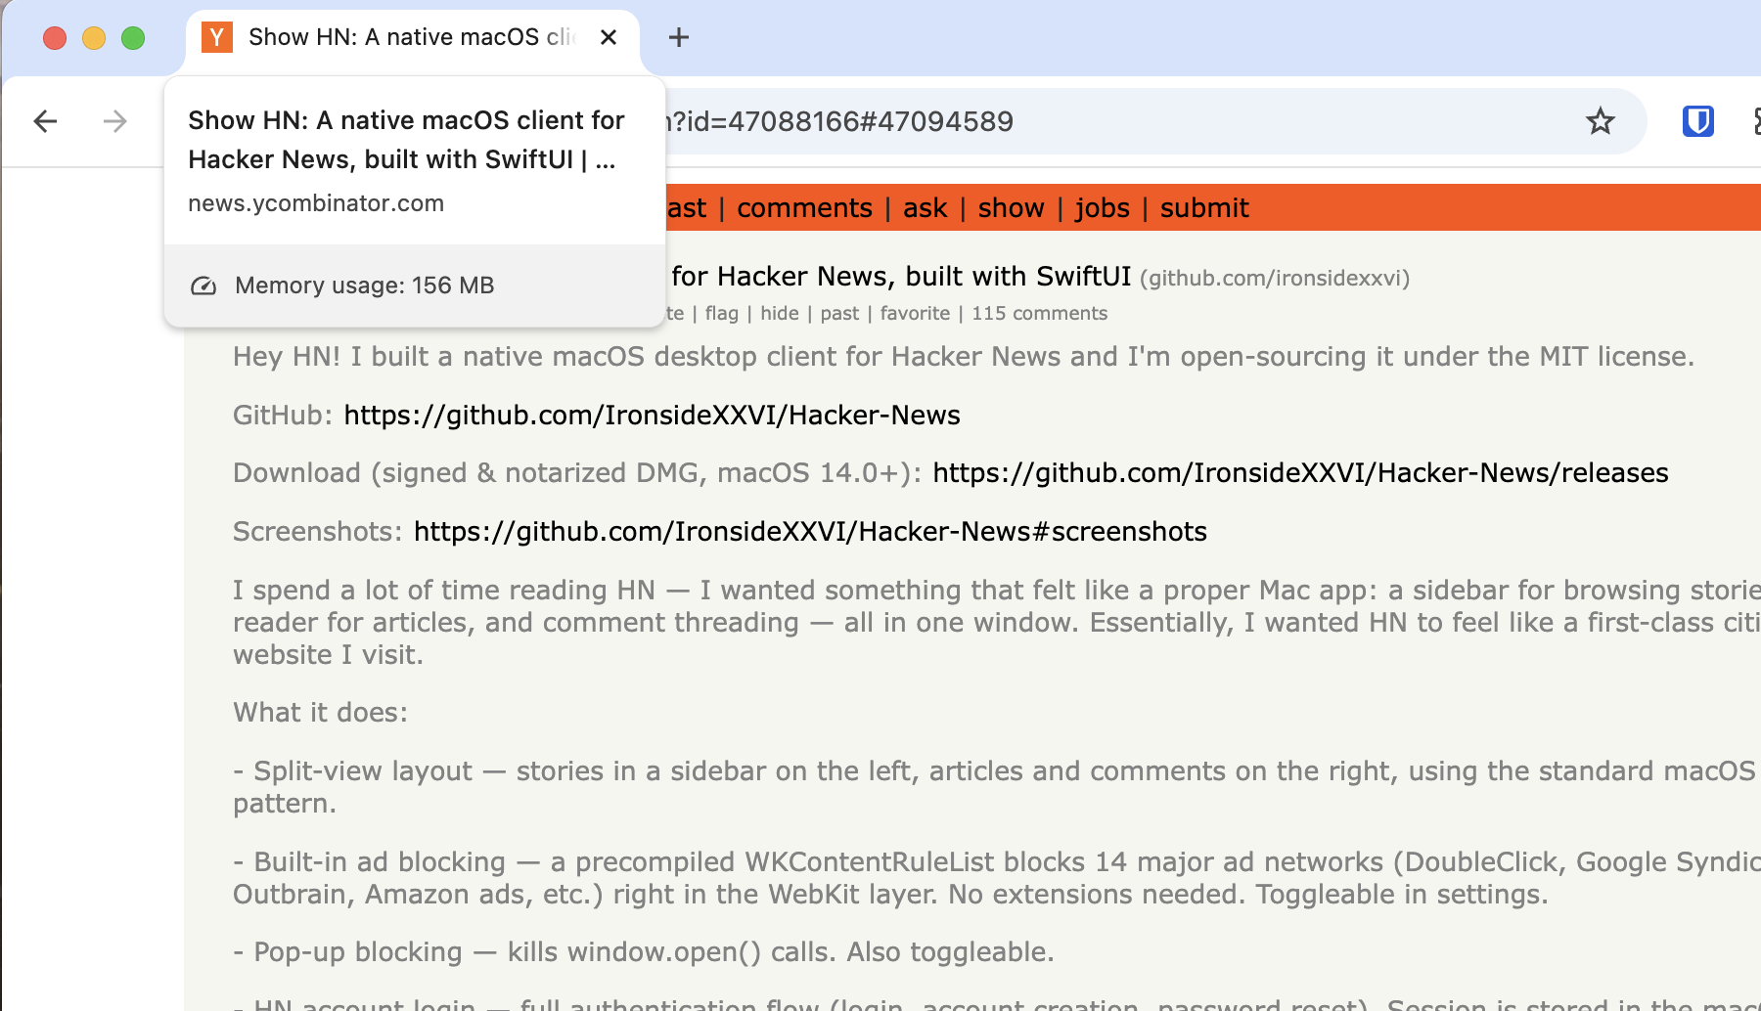The height and width of the screenshot is (1011, 1761).
Task: Click the address bar URL field
Action: coord(1076,121)
